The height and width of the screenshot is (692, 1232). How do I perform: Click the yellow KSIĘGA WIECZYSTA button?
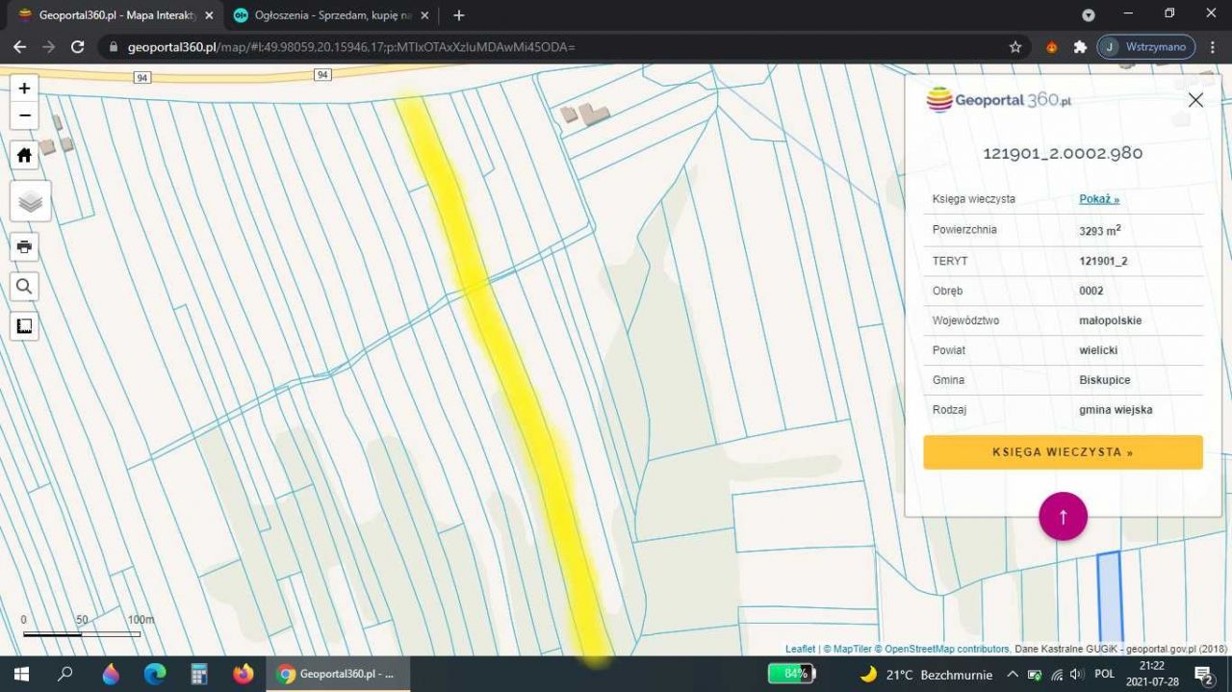pyautogui.click(x=1063, y=452)
